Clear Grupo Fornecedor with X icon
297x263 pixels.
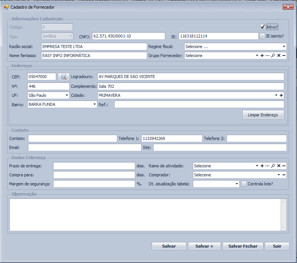point(279,56)
